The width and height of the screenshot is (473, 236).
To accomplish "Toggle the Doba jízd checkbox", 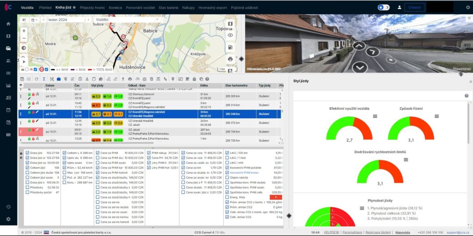I will click(x=27, y=153).
